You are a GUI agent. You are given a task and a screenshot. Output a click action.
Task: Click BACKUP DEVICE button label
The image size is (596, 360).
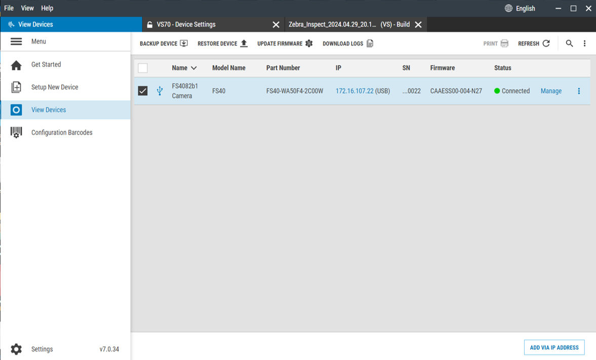(158, 44)
